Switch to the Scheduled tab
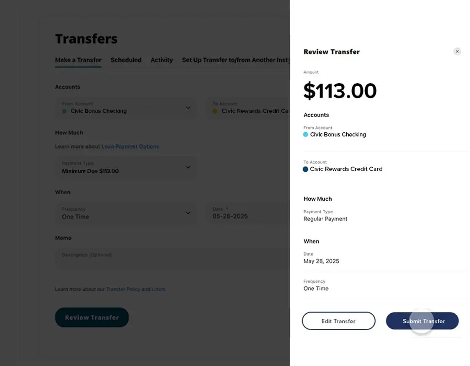 click(126, 60)
